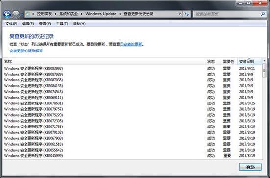Click the search magnifier icon

pyautogui.click(x=263, y=14)
